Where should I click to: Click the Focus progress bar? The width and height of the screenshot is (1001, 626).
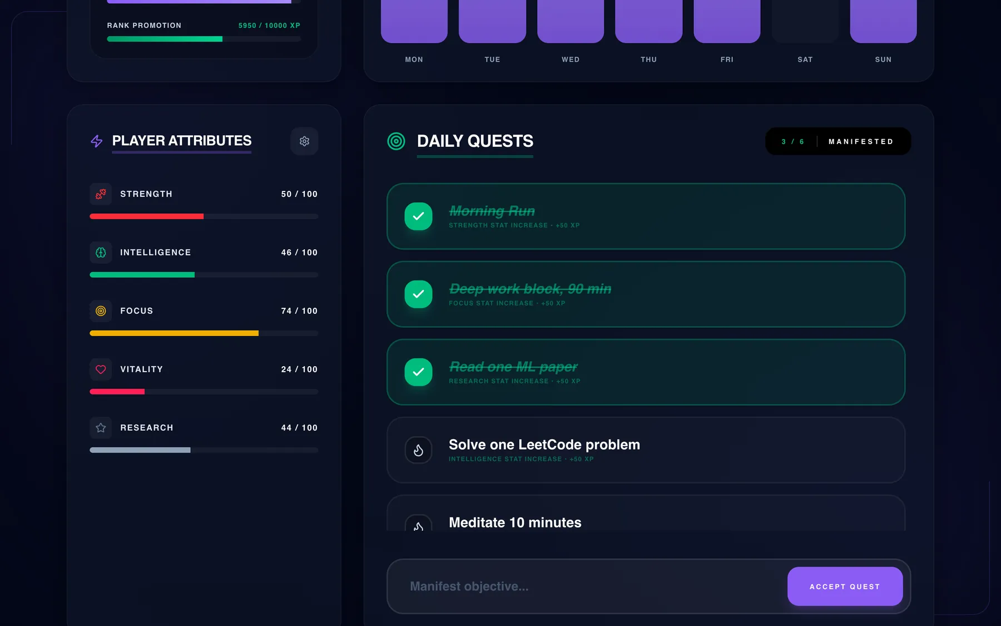click(204, 333)
